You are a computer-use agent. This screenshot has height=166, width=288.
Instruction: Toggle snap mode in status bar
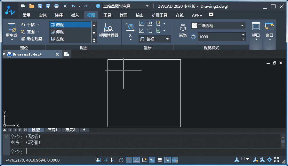pyautogui.click(x=98, y=160)
